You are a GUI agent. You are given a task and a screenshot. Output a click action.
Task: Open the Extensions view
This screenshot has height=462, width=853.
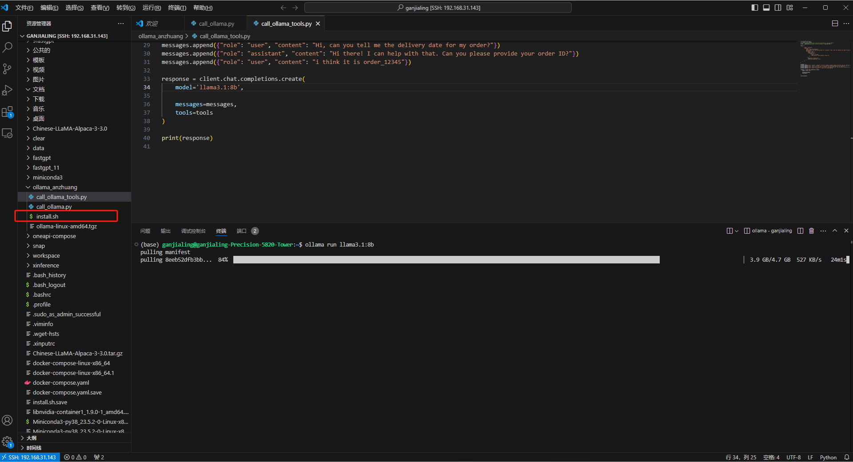tap(7, 112)
